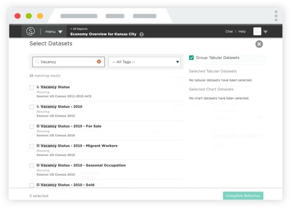The height and width of the screenshot is (208, 291).
Task: Click the search magnifier icon
Action: coord(37,61)
